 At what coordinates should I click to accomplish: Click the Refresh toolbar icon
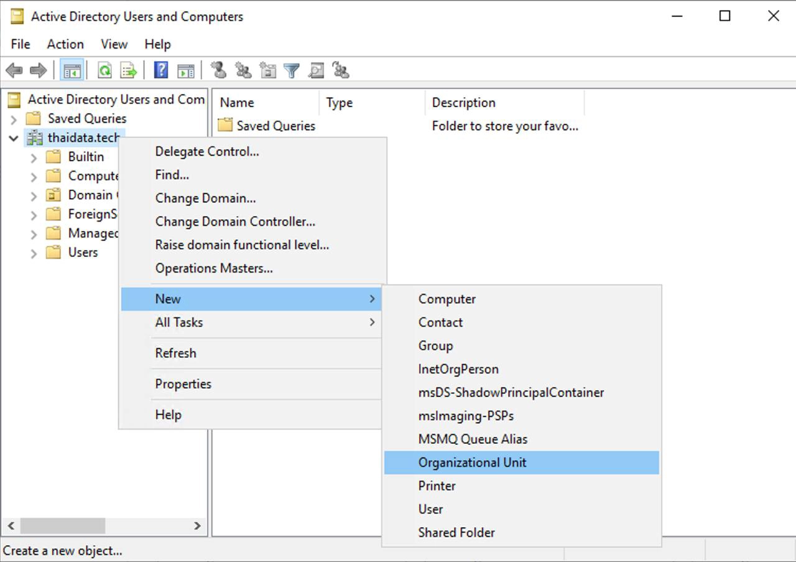pos(104,70)
